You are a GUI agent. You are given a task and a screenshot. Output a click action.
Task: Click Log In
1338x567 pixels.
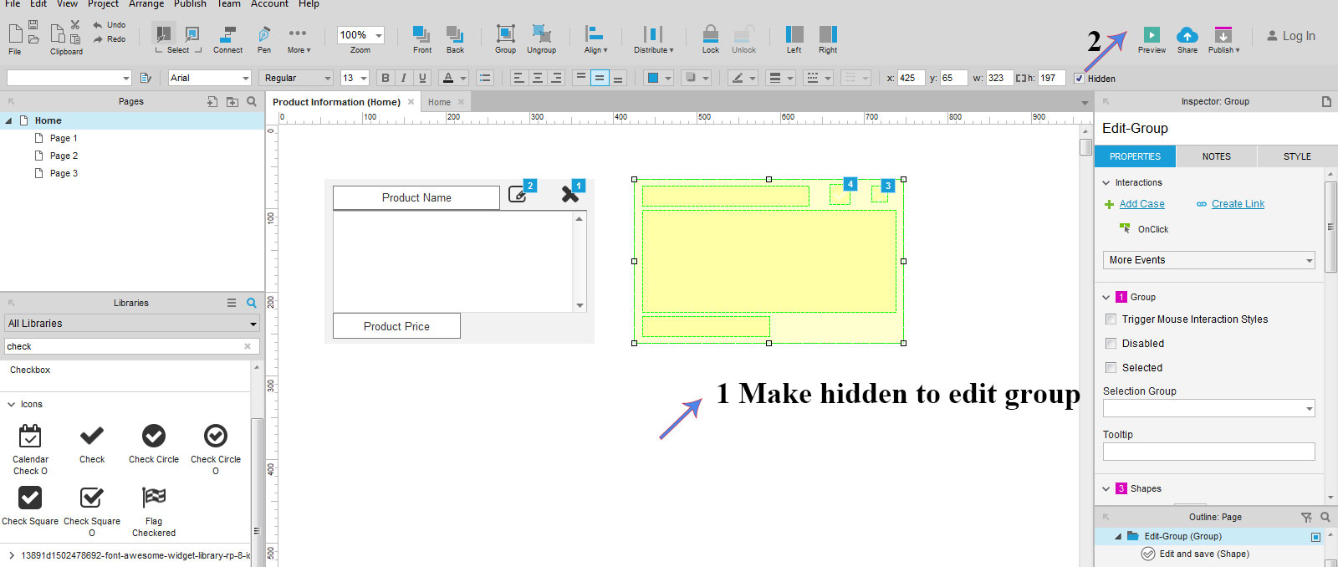[x=1291, y=36]
